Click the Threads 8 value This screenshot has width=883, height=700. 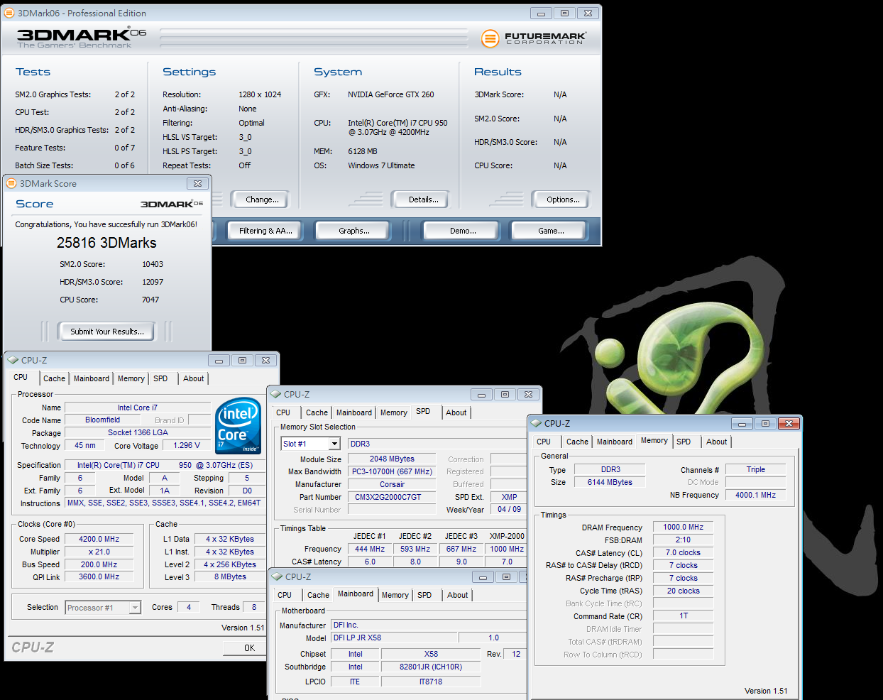pos(254,607)
